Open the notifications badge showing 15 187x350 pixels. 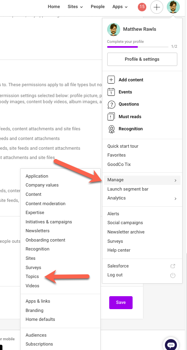[x=142, y=7]
